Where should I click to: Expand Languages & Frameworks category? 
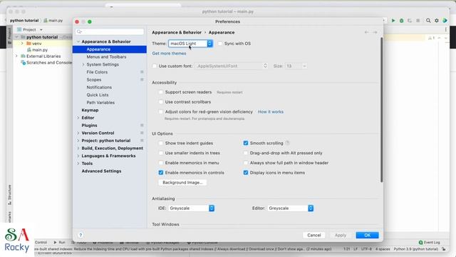point(78,156)
